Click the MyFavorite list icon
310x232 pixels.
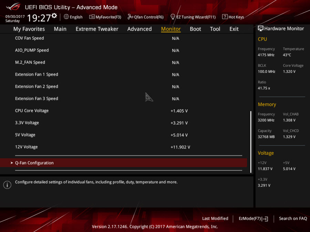tap(92, 17)
